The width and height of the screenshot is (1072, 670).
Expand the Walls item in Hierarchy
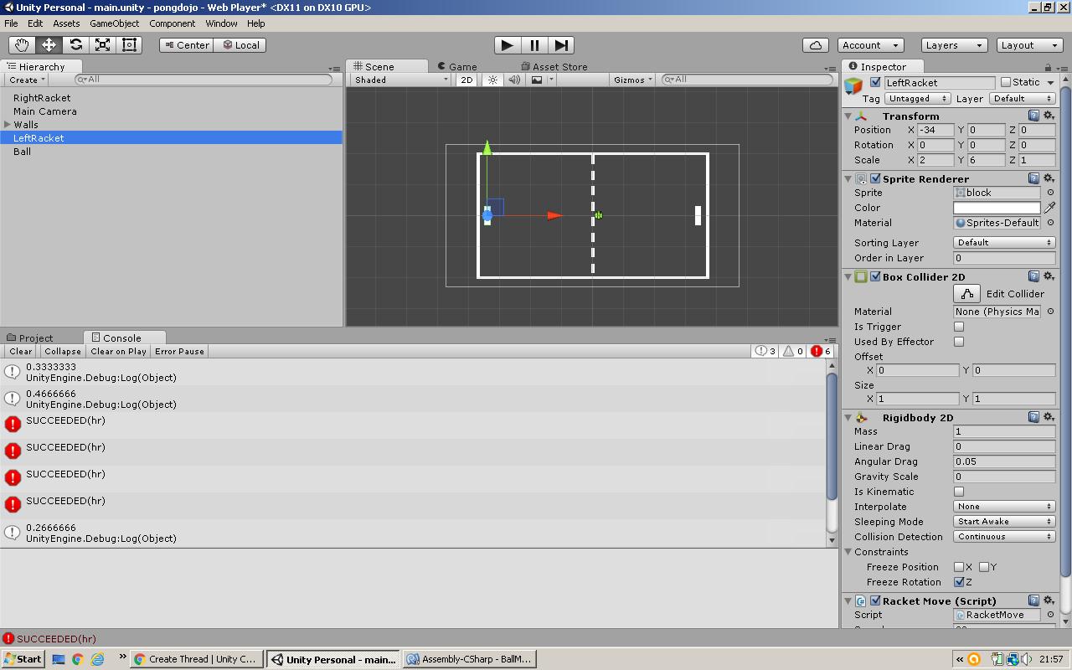(x=9, y=124)
